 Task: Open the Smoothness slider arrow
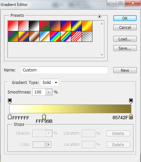pos(49,92)
